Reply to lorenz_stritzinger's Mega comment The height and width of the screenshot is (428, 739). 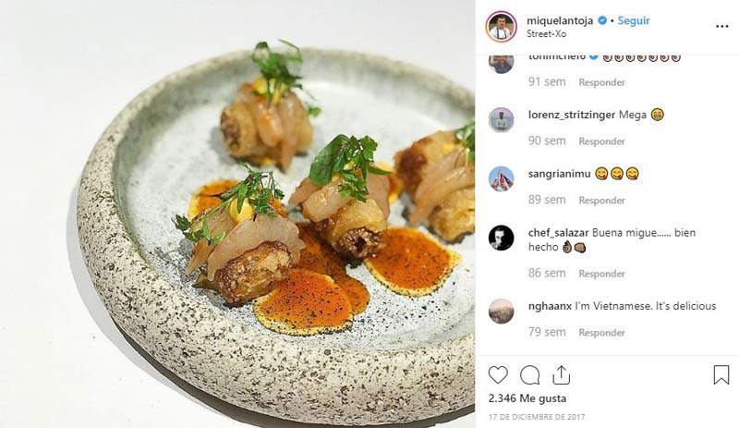[601, 141]
